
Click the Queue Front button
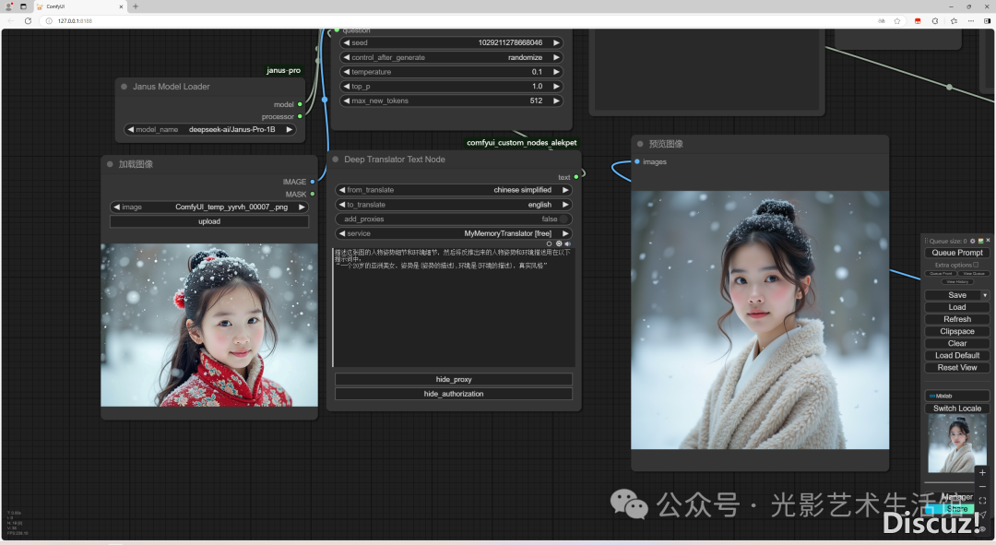[941, 274]
